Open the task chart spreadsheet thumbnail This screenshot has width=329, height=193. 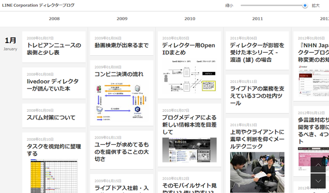click(54, 176)
